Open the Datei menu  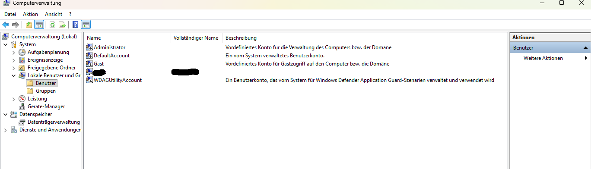[10, 14]
